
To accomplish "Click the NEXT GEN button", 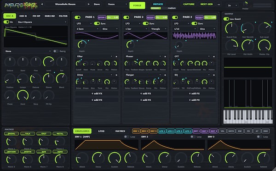I will 207,4.
